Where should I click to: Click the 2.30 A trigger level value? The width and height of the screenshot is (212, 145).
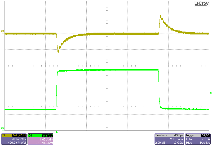tap(206, 139)
